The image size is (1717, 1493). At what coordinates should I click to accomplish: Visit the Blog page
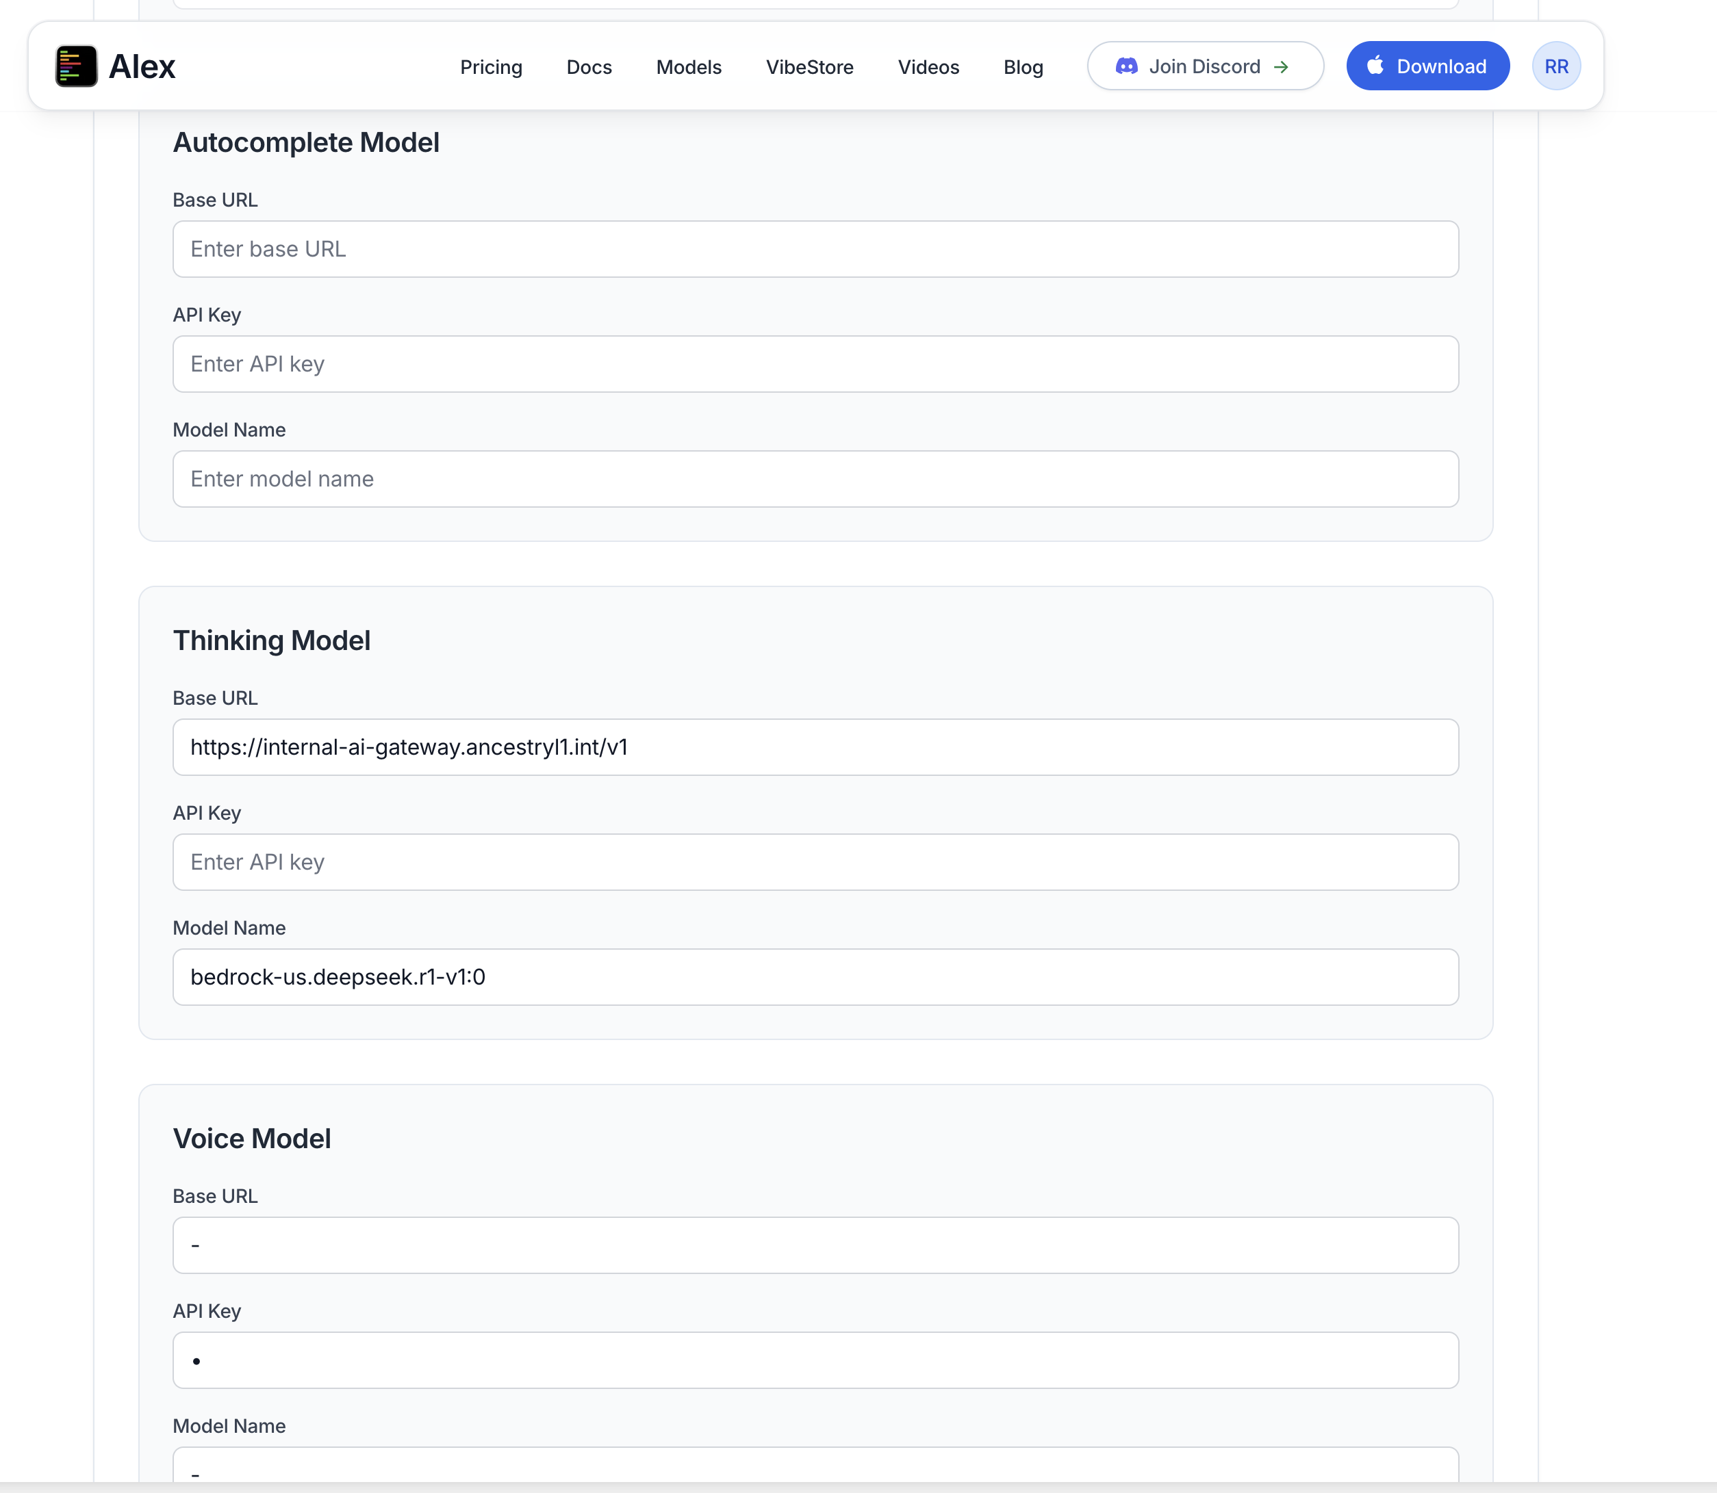(1023, 68)
